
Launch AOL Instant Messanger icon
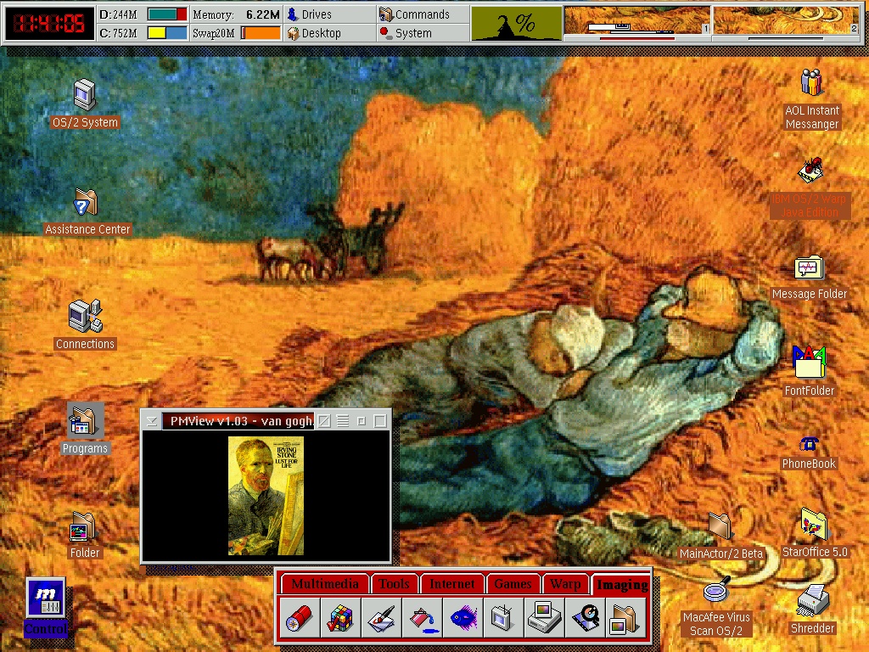click(x=811, y=82)
